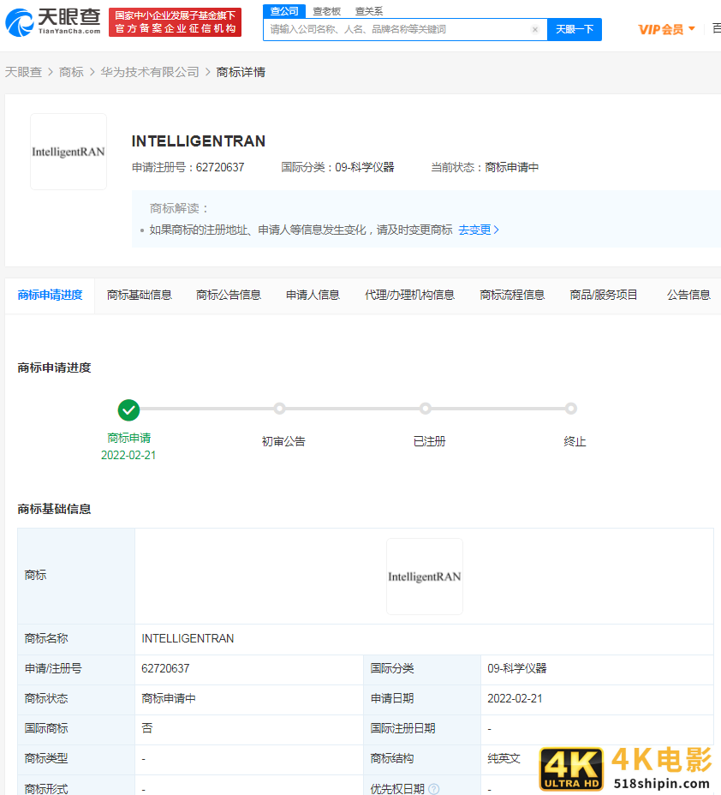
Task: Click the red 官方备案企业征信机构 banner
Action: (175, 22)
